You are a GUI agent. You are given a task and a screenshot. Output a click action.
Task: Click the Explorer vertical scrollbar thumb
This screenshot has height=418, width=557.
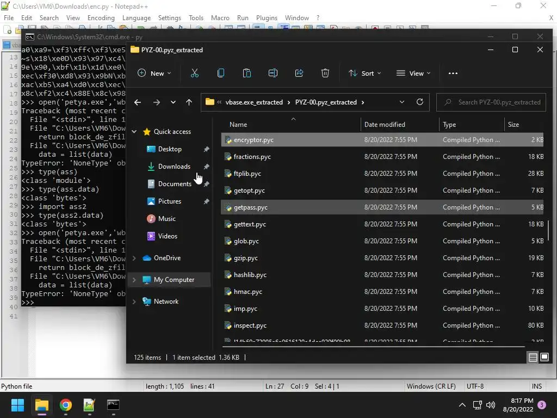549,230
